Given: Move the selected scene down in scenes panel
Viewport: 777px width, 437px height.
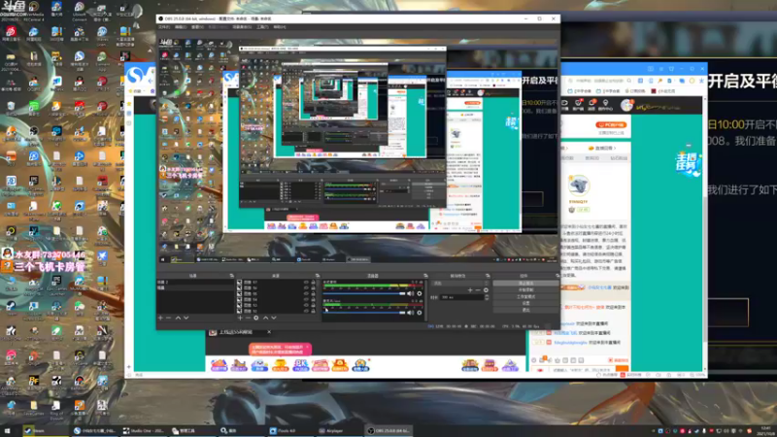Looking at the screenshot, I should click(186, 319).
